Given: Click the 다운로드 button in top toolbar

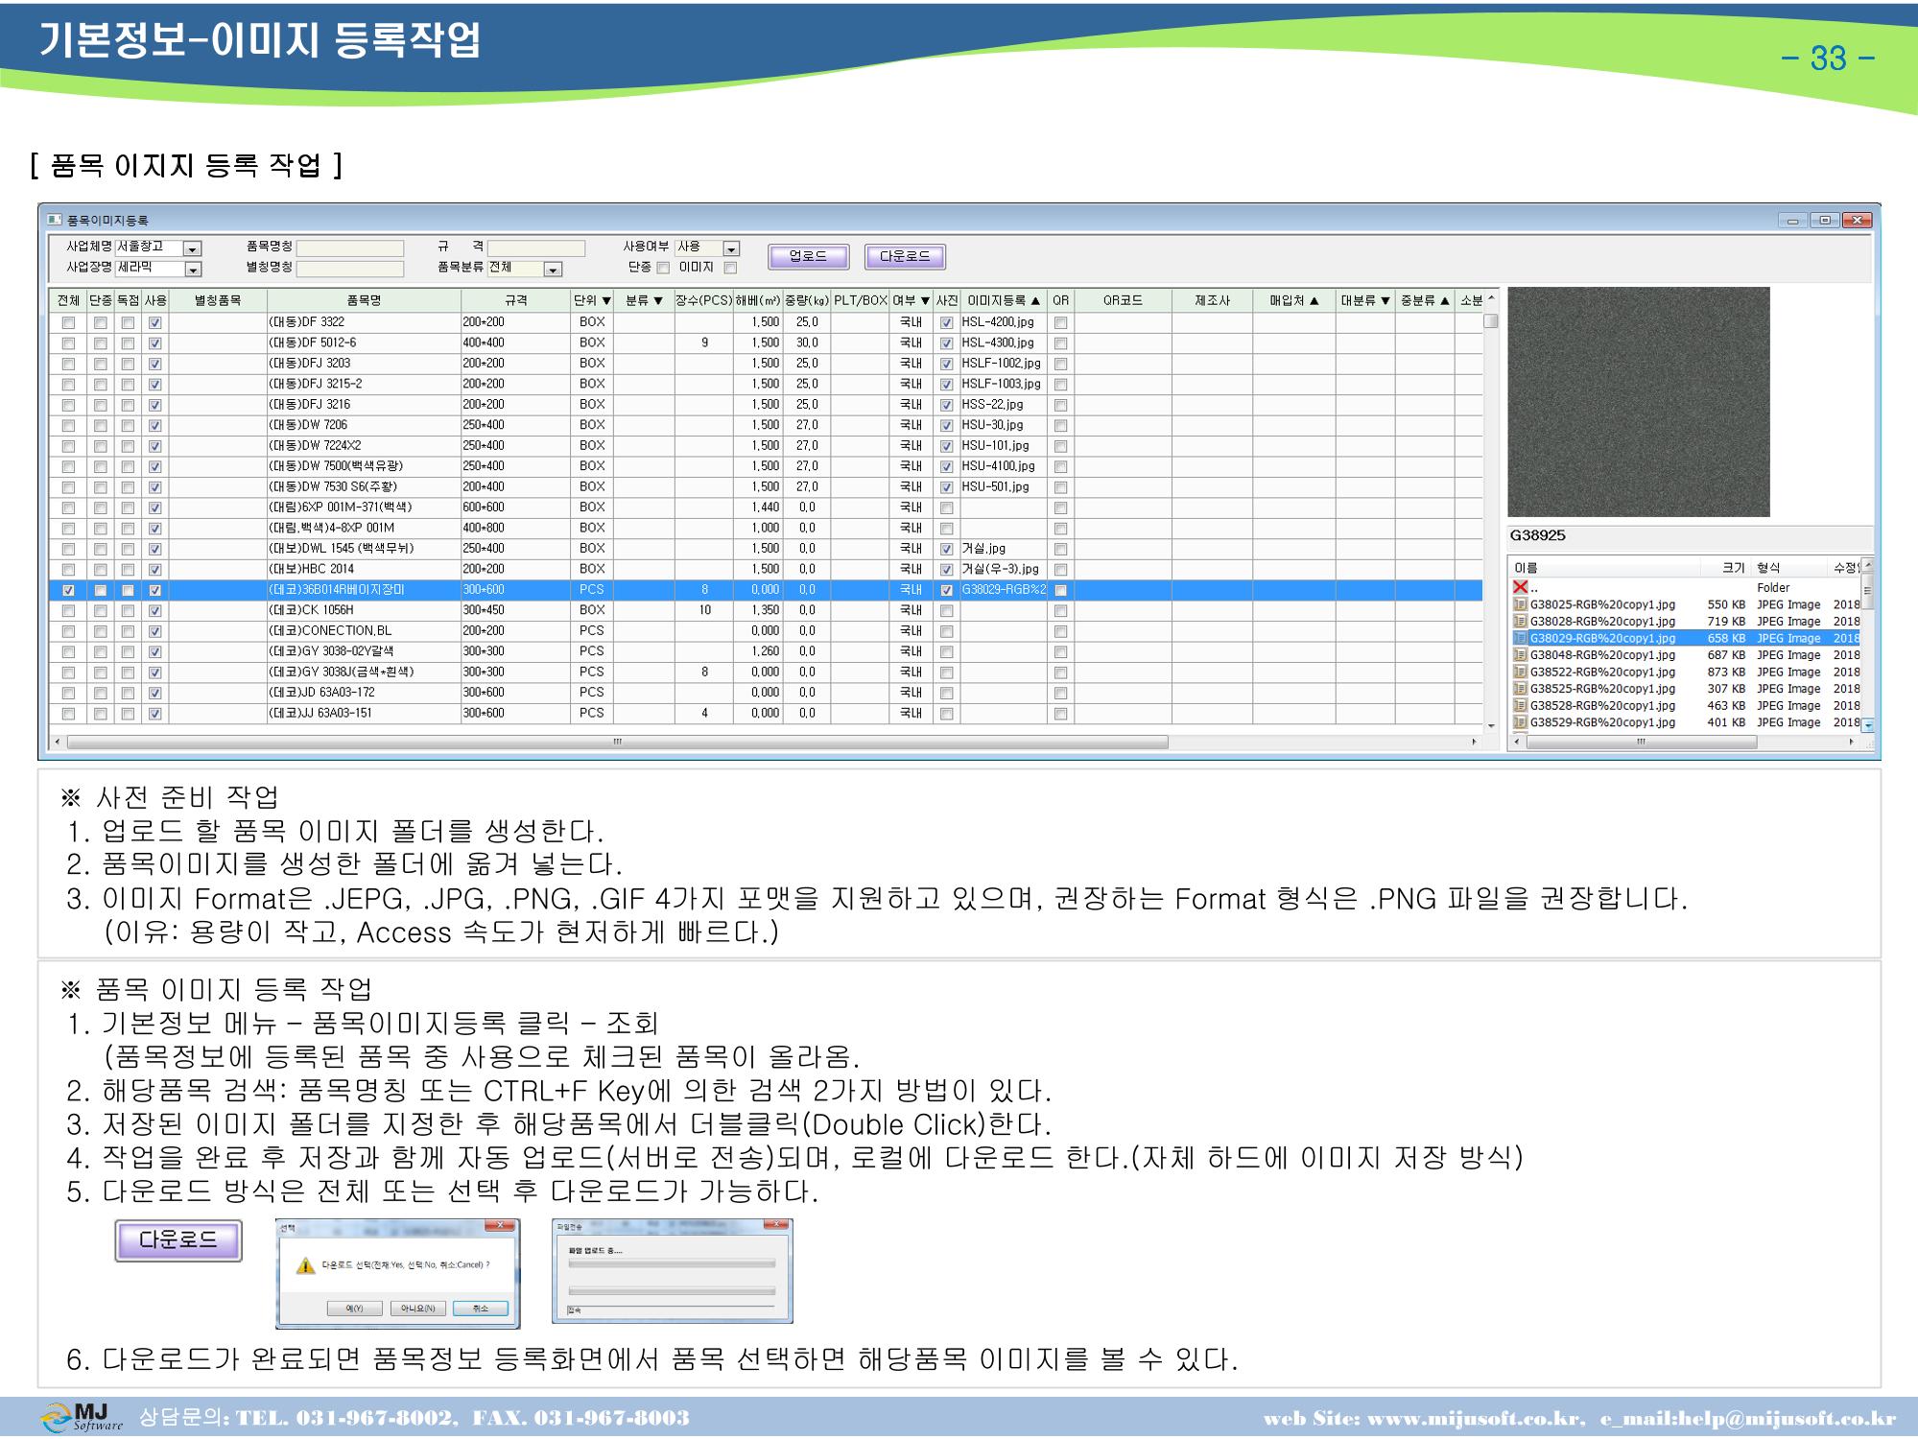Looking at the screenshot, I should (905, 256).
